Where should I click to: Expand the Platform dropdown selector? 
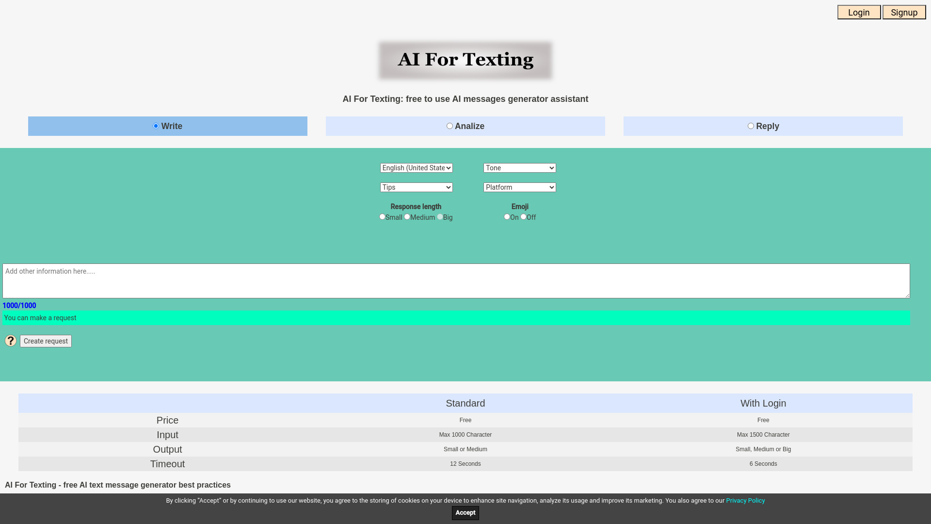519,187
